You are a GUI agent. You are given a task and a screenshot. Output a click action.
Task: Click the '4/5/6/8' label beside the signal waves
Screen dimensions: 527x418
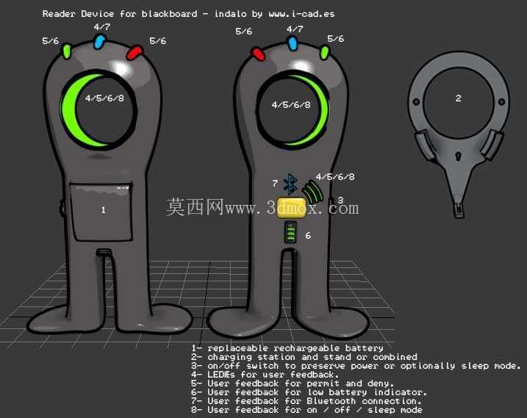(x=335, y=177)
